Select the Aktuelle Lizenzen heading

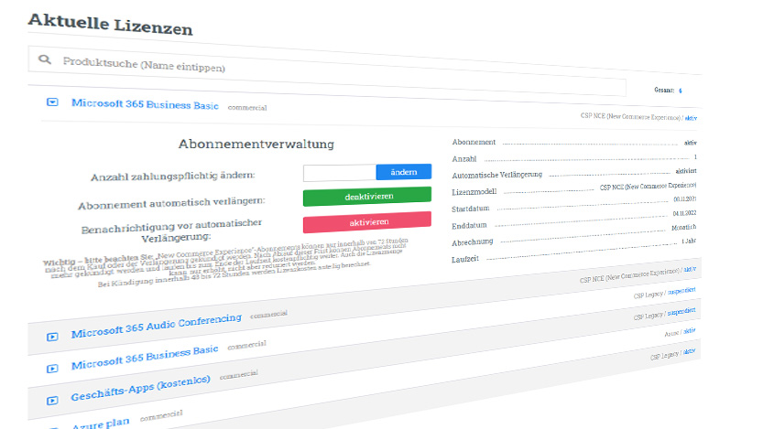tap(111, 25)
